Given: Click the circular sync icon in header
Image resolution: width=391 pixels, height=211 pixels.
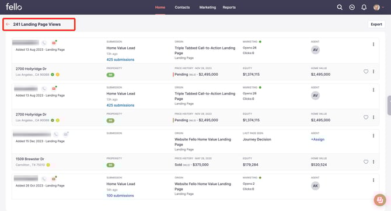Looking at the screenshot, I should [352, 7].
